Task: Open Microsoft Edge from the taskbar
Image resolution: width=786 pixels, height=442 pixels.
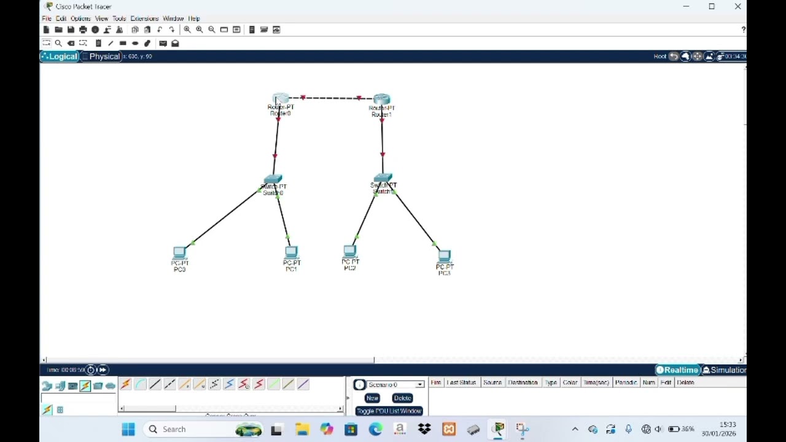Action: [x=375, y=429]
